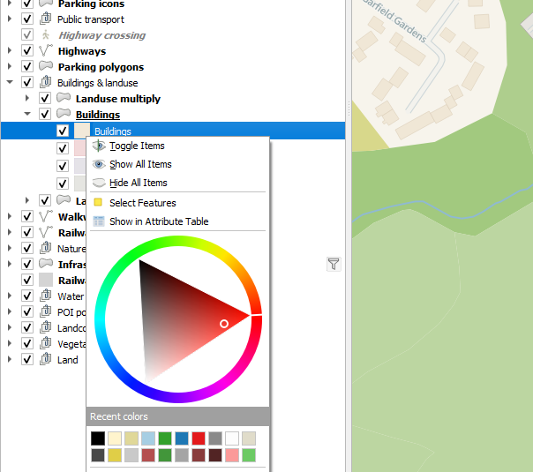
Task: Select the highlighted Buildings legend item
Action: pos(112,131)
